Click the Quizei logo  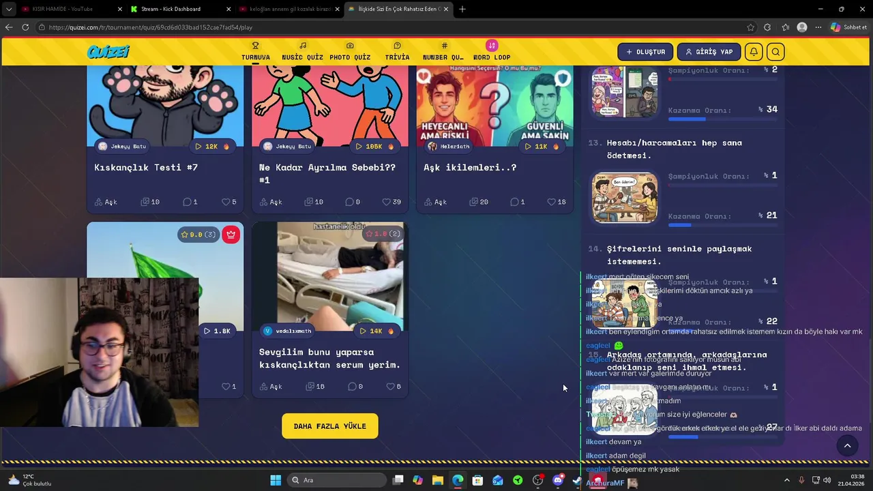(108, 52)
